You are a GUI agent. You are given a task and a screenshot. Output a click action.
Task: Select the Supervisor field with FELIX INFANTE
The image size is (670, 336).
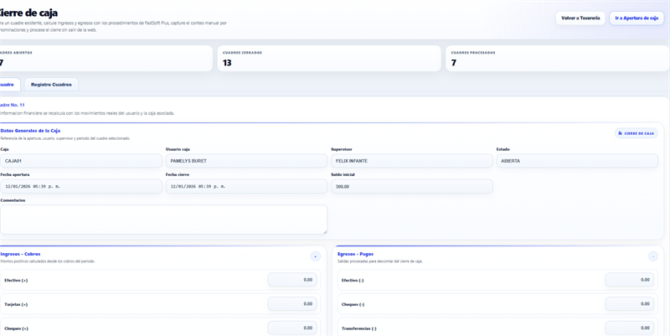[x=411, y=161]
